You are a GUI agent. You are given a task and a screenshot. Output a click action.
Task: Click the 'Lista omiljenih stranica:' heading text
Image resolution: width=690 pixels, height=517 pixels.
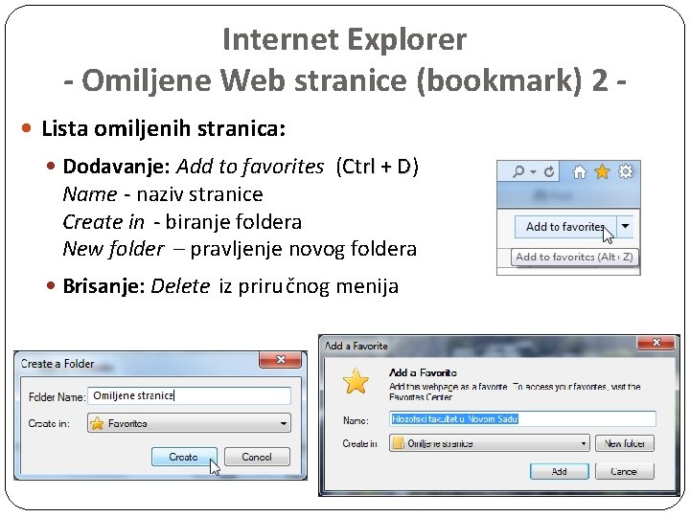(x=164, y=129)
